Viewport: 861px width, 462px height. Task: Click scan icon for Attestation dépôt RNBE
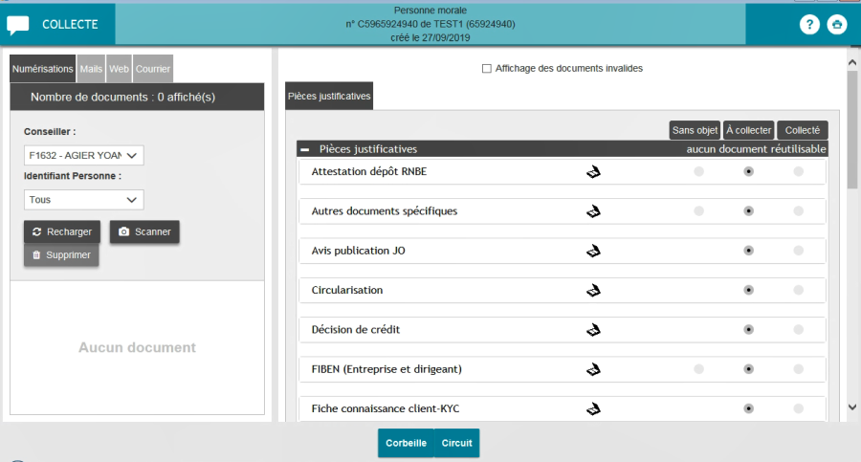coord(593,172)
